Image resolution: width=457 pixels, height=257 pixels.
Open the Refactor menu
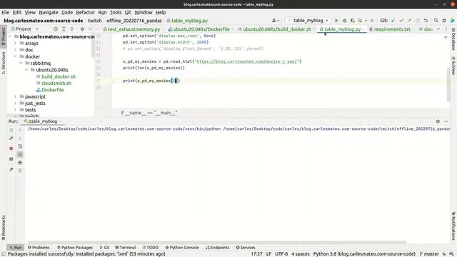click(85, 12)
